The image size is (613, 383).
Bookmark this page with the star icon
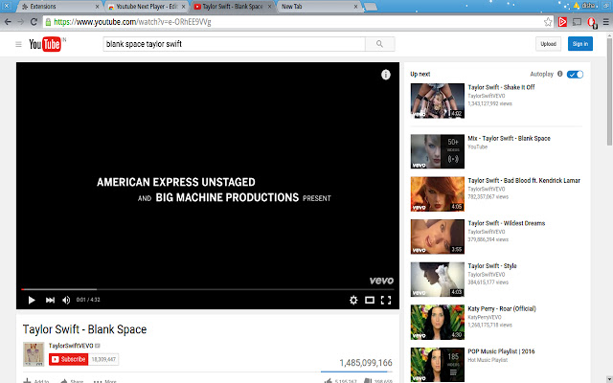[548, 22]
